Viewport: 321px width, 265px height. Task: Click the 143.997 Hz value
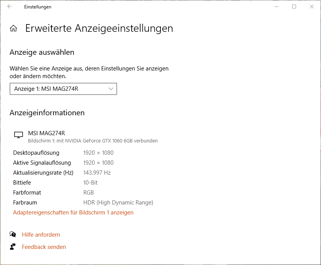point(97,173)
